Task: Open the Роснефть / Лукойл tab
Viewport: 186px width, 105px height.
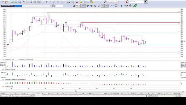Action: click(82, 94)
